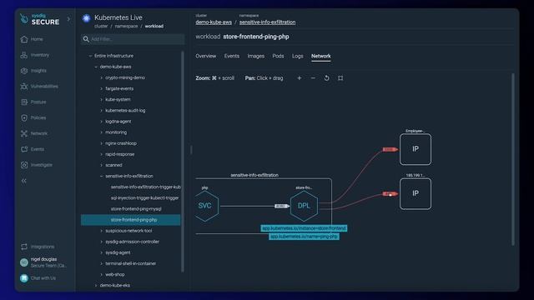The image size is (534, 300).
Task: Click the network graph vertical scrollbar
Action: tap(513, 159)
